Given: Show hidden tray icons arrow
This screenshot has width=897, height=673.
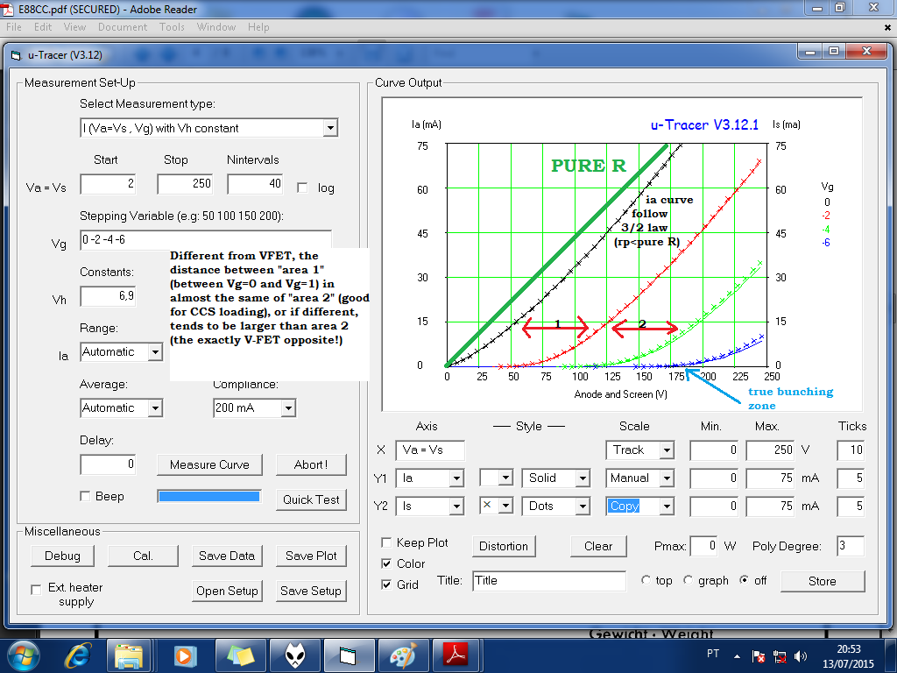Looking at the screenshot, I should tap(737, 656).
